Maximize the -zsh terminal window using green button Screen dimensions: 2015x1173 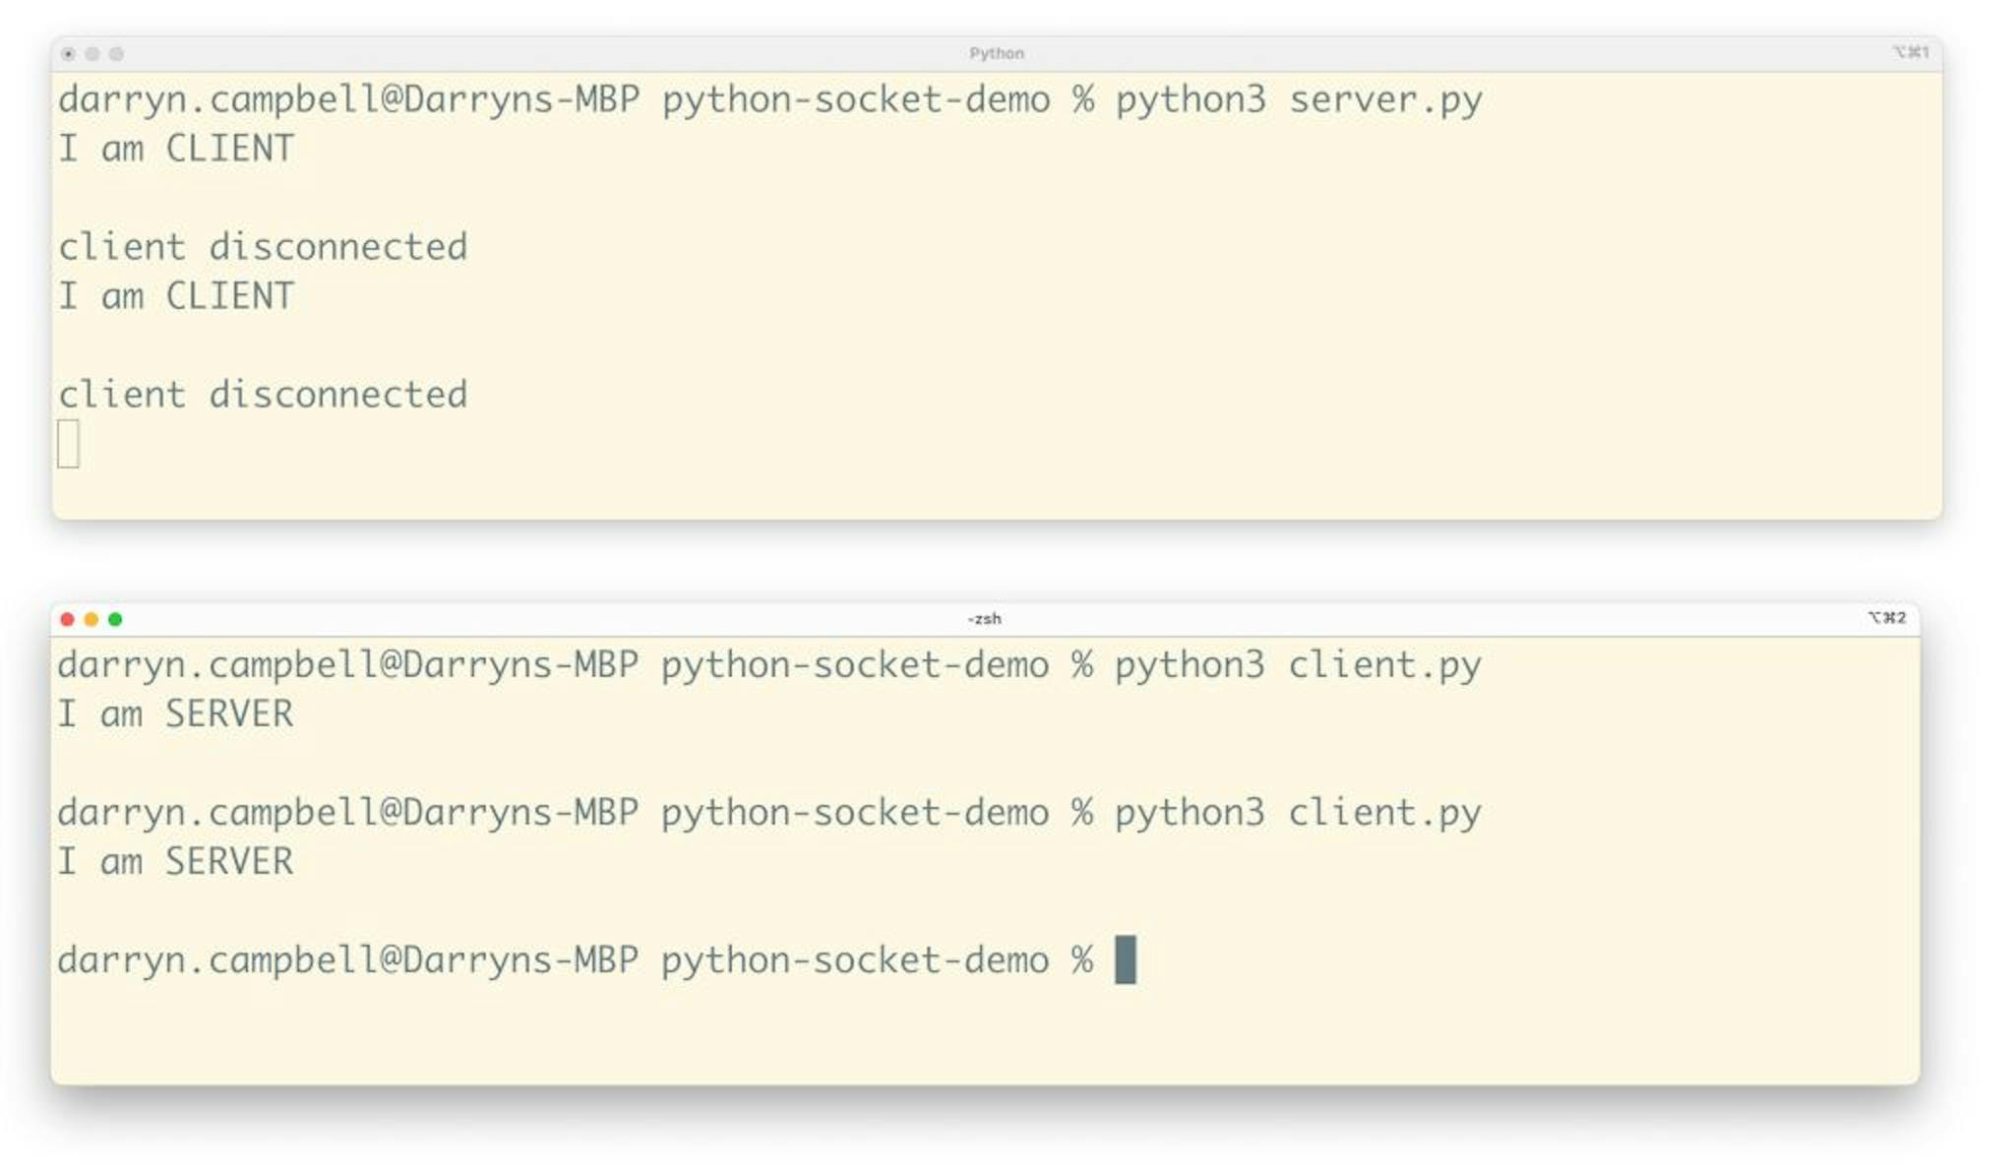point(115,619)
